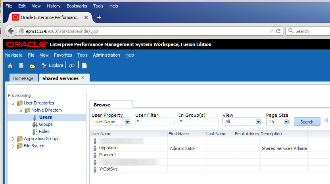Click the Application Groups folder icon
Image resolution: width=330 pixels, height=184 pixels.
pyautogui.click(x=20, y=139)
